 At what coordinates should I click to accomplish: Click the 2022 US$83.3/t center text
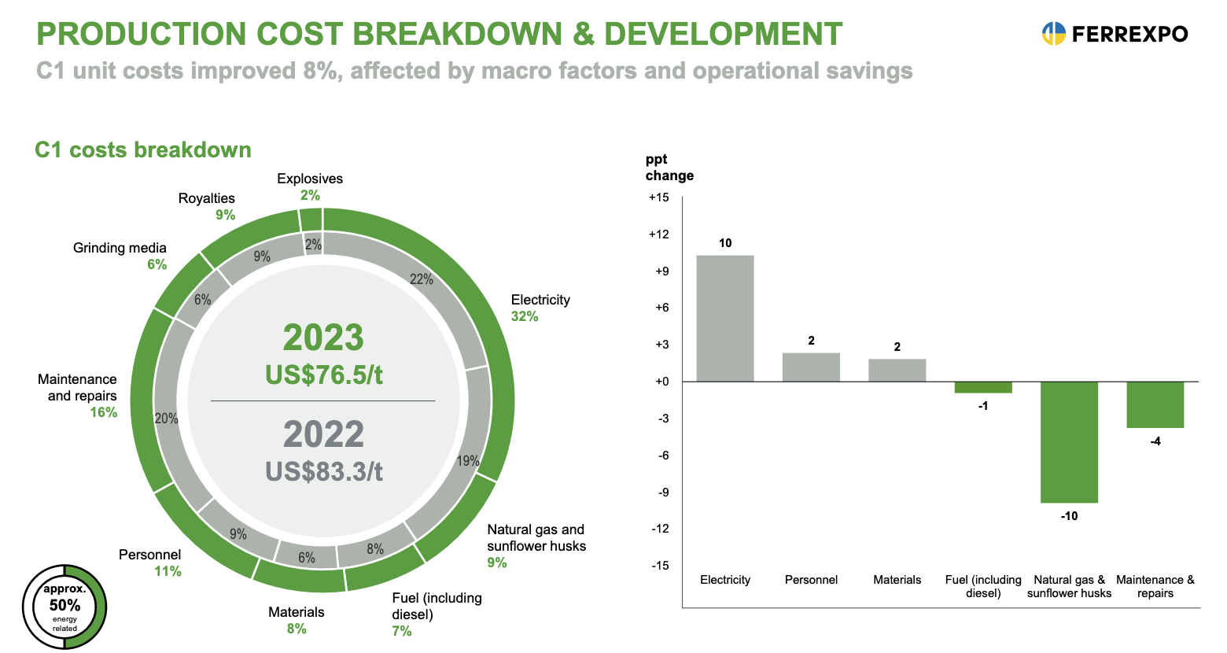pyautogui.click(x=323, y=452)
